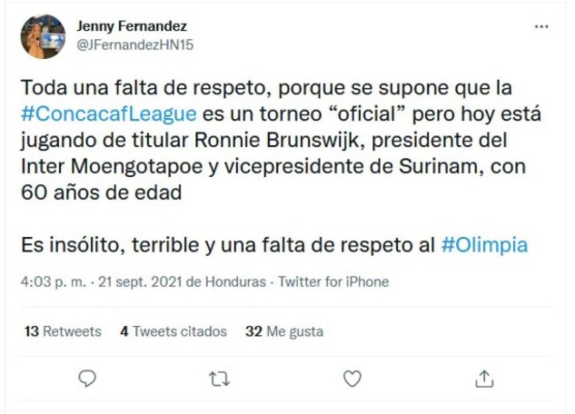The width and height of the screenshot is (575, 414).
Task: Open Jenny Fernandez's profile picture
Action: pos(43,36)
